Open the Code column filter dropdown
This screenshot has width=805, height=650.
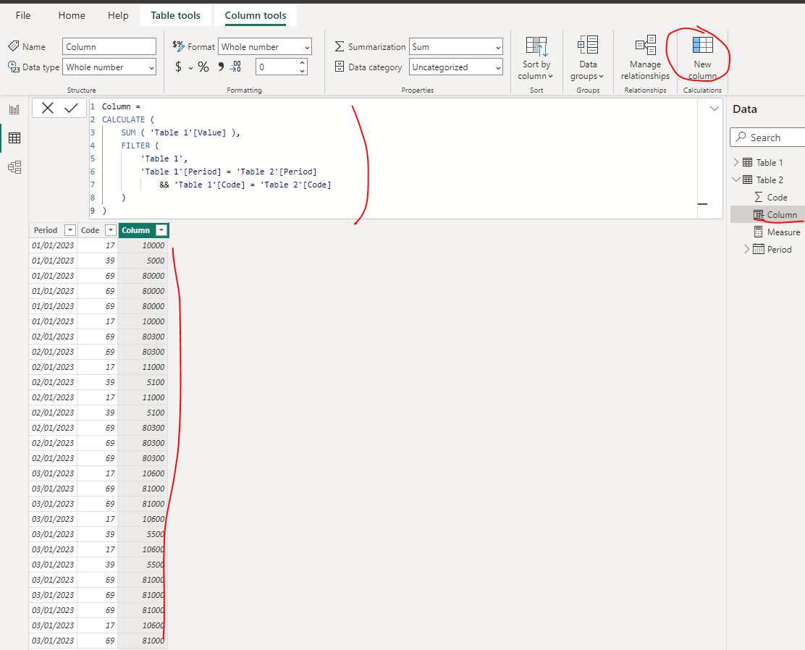coord(110,230)
